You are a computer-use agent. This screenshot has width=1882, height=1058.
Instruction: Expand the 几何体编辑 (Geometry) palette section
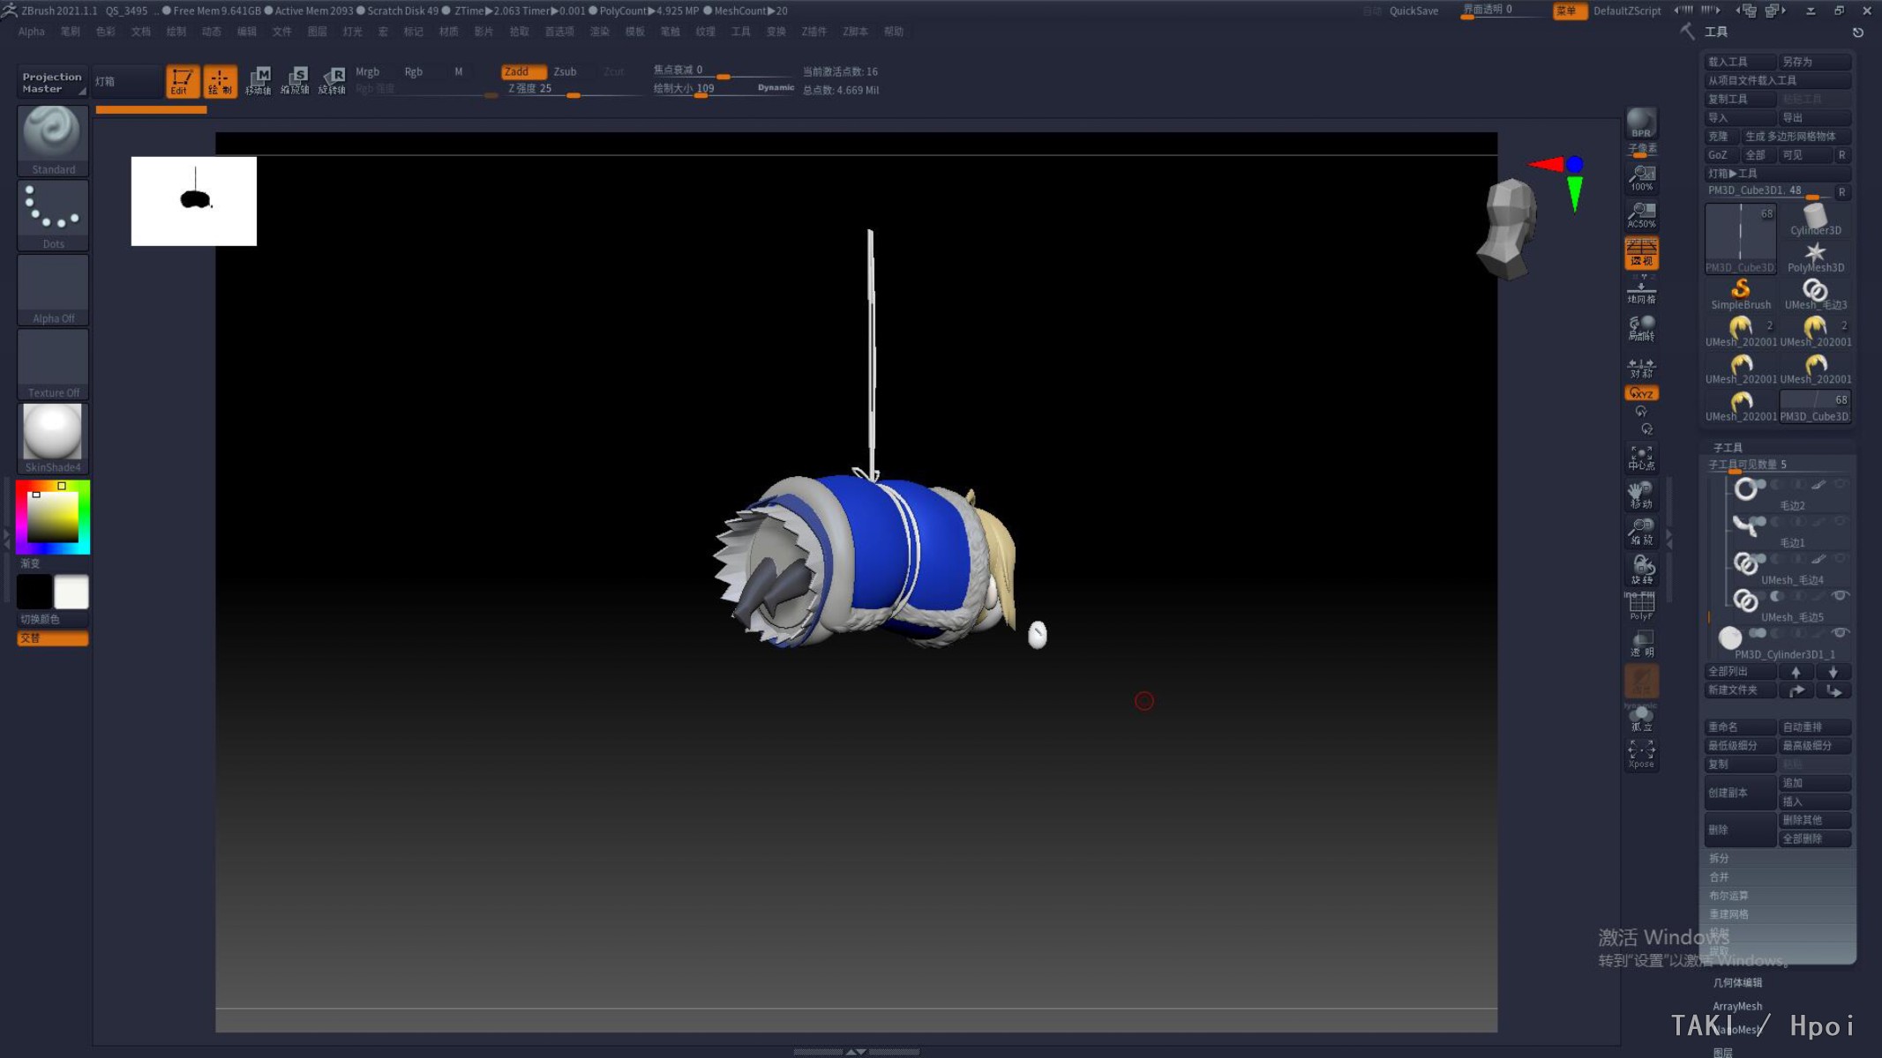click(x=1736, y=982)
